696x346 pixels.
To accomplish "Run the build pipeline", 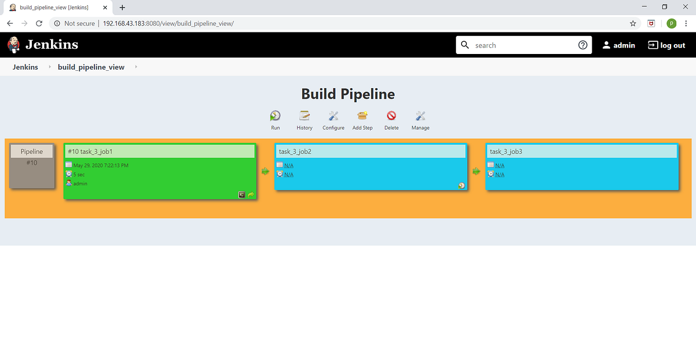I will click(x=275, y=117).
